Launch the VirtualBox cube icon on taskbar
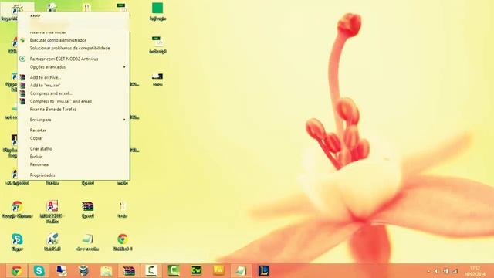 pos(83,271)
